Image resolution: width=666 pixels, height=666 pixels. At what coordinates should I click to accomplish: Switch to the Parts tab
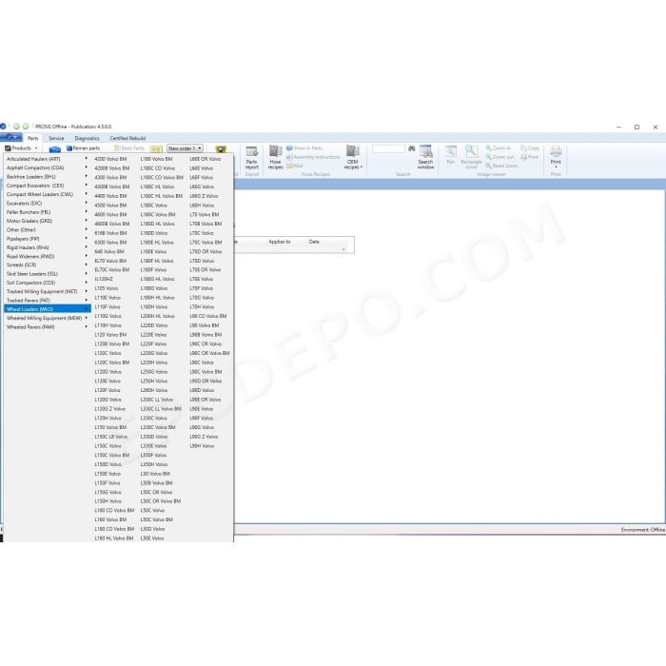pos(32,138)
